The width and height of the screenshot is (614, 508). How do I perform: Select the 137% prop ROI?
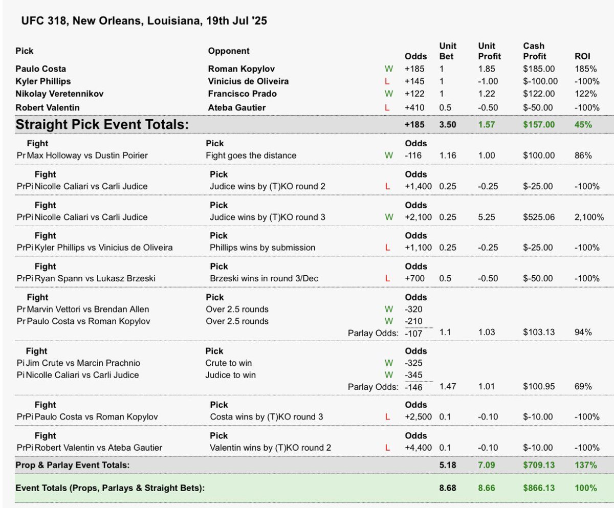coord(586,465)
